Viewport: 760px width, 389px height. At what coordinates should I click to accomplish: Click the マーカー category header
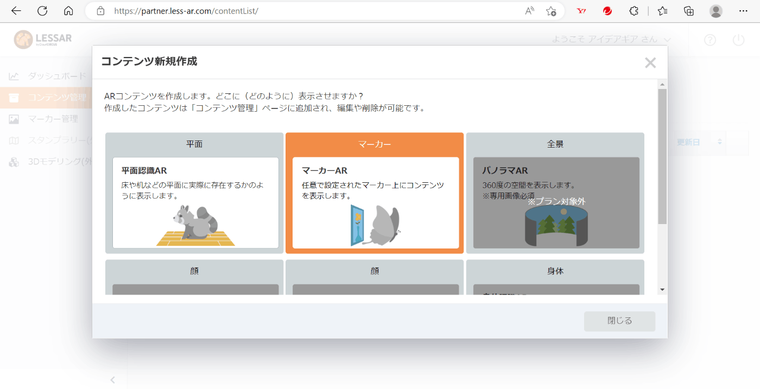[x=375, y=144]
